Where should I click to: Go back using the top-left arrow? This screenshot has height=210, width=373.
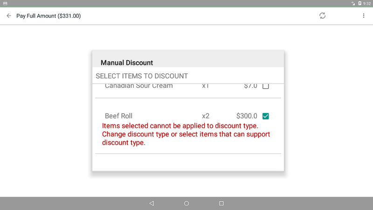click(9, 16)
